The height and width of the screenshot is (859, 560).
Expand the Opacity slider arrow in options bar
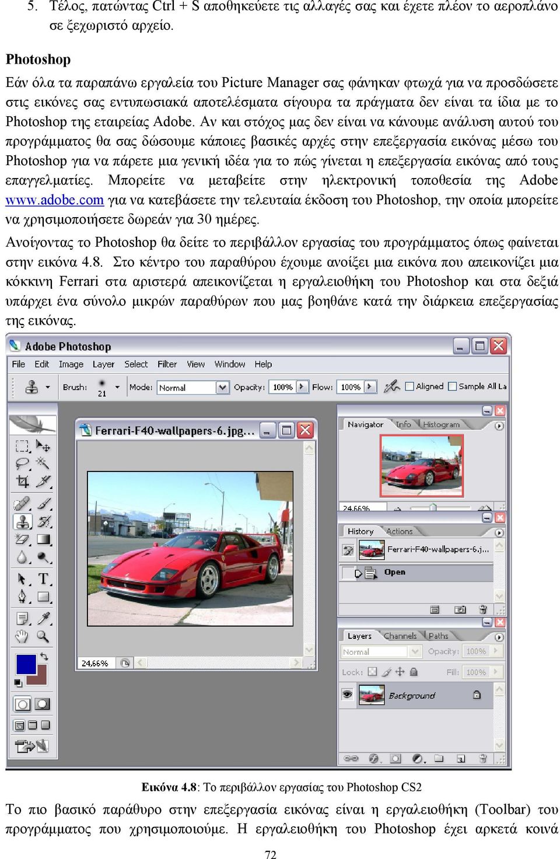[x=302, y=386]
